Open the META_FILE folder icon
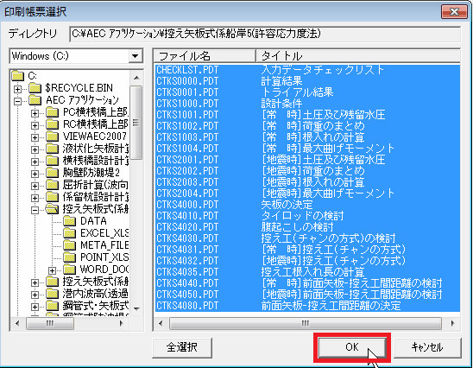 (70, 245)
